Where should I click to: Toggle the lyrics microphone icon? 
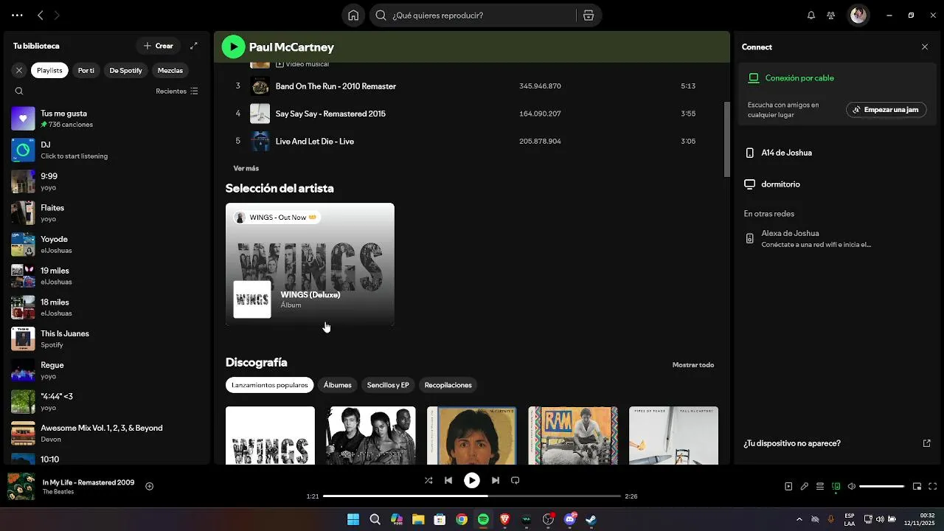coord(805,486)
